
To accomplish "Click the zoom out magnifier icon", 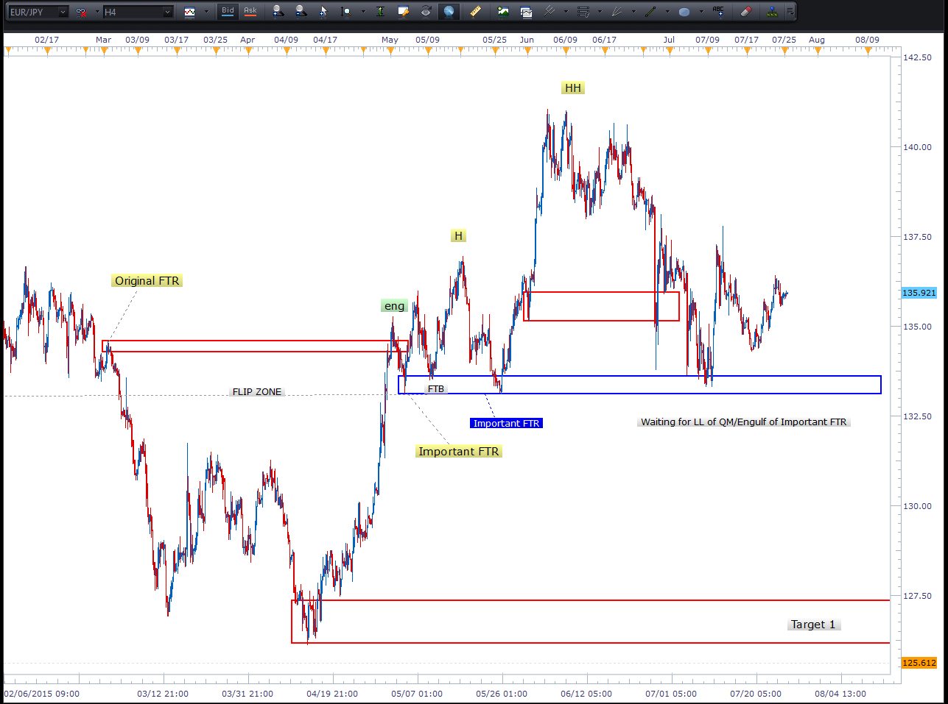I will (301, 11).
